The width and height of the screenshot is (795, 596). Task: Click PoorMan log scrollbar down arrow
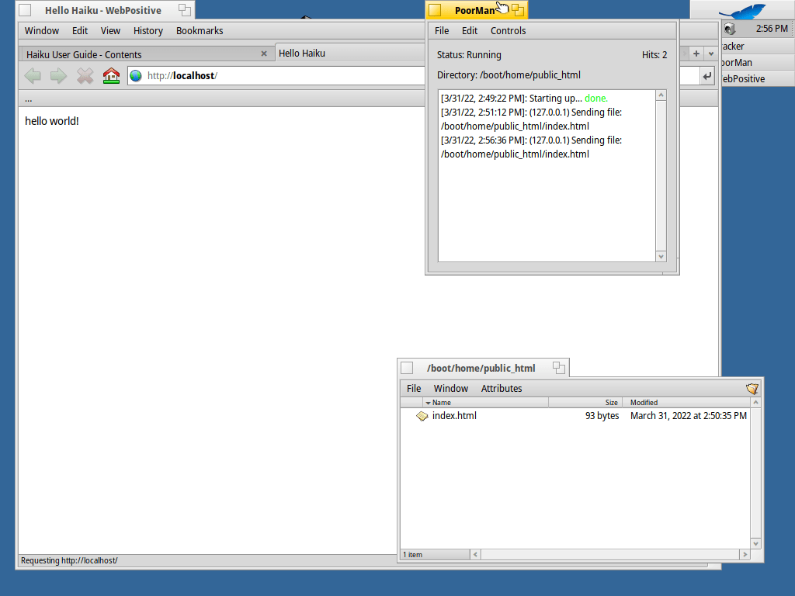661,256
